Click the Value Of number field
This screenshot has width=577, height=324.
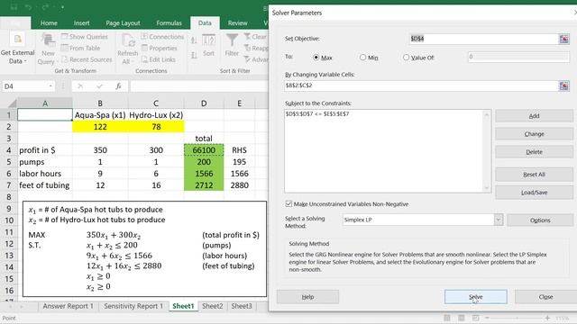pos(518,57)
